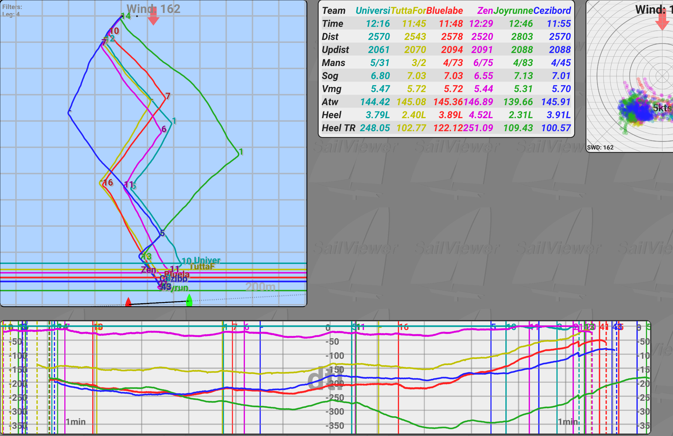The width and height of the screenshot is (673, 436).
Task: Select the green start line buoy
Action: coord(189,300)
